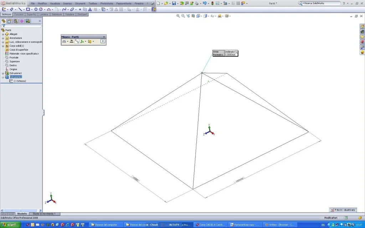
Task: Save the current part
Action: tap(174, 3)
